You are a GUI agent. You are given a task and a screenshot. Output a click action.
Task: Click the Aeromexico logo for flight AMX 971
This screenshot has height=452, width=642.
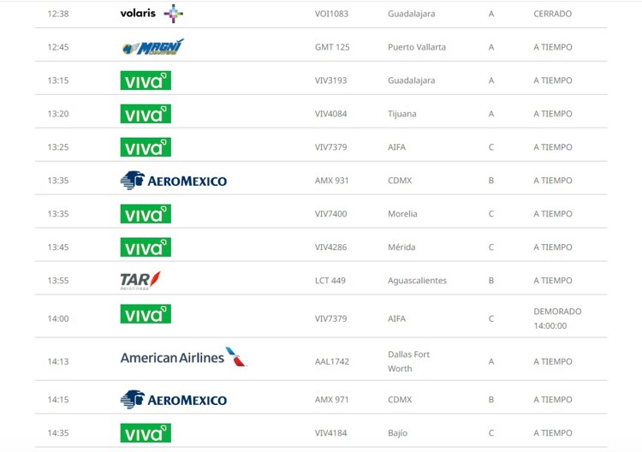[173, 400]
